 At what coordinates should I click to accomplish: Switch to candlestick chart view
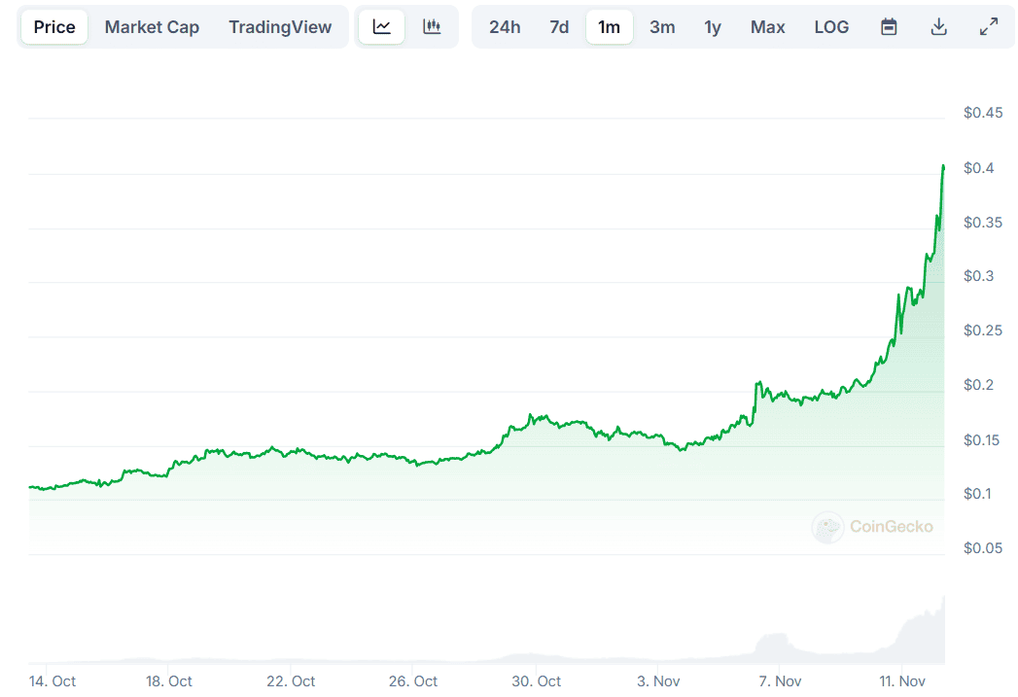432,27
